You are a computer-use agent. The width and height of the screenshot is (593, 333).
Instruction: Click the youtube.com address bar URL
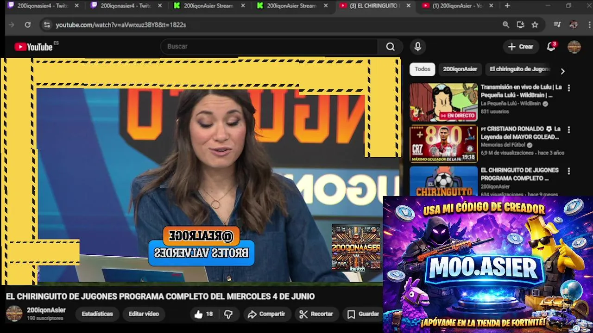(121, 25)
